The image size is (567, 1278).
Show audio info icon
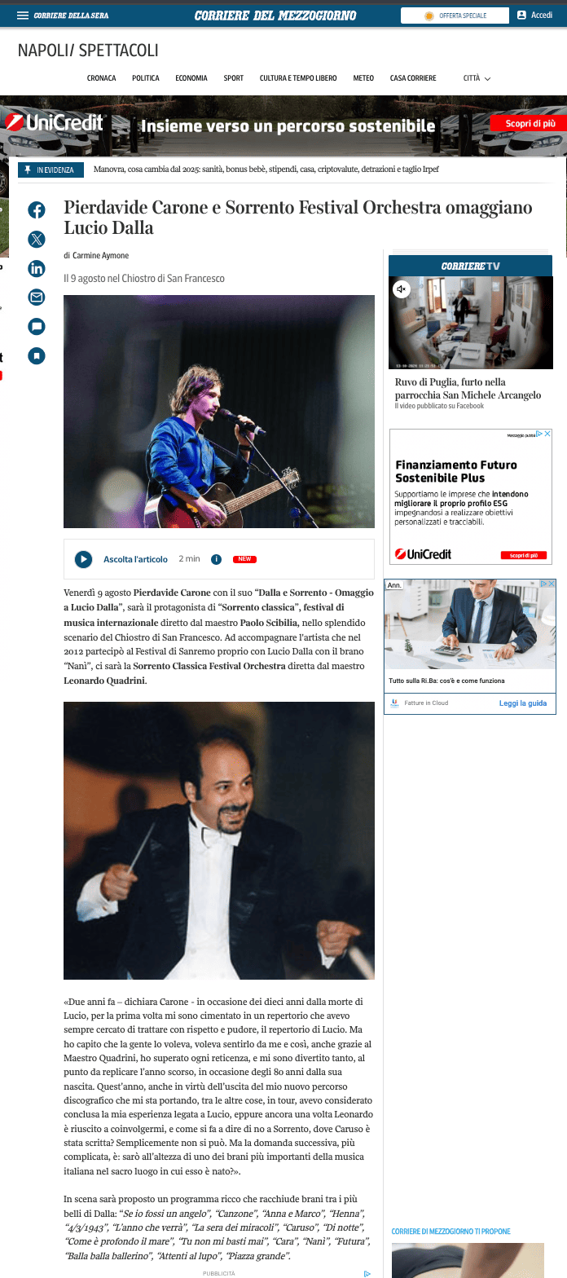click(216, 559)
